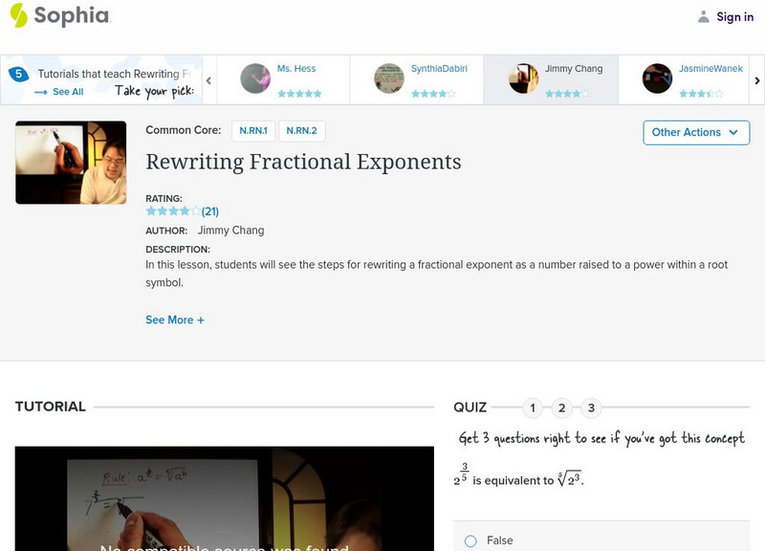Select the False answer option
765x551 pixels.
click(470, 540)
